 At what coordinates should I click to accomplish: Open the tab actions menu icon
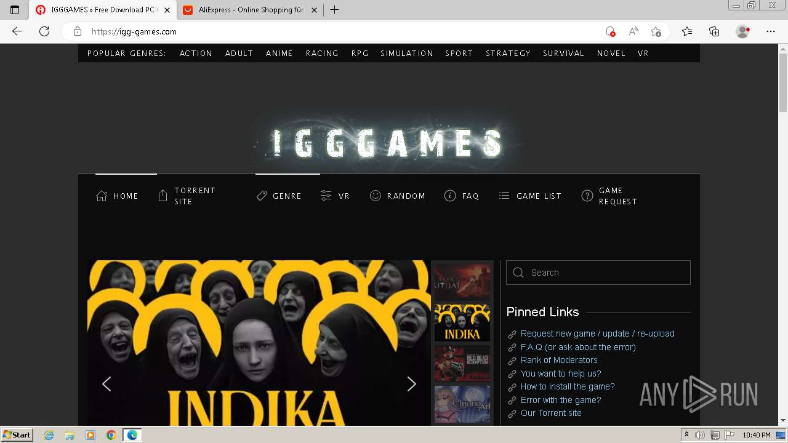tap(15, 10)
